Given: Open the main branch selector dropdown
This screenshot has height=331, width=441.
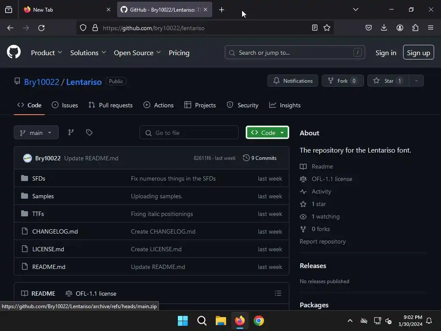Looking at the screenshot, I should (36, 133).
